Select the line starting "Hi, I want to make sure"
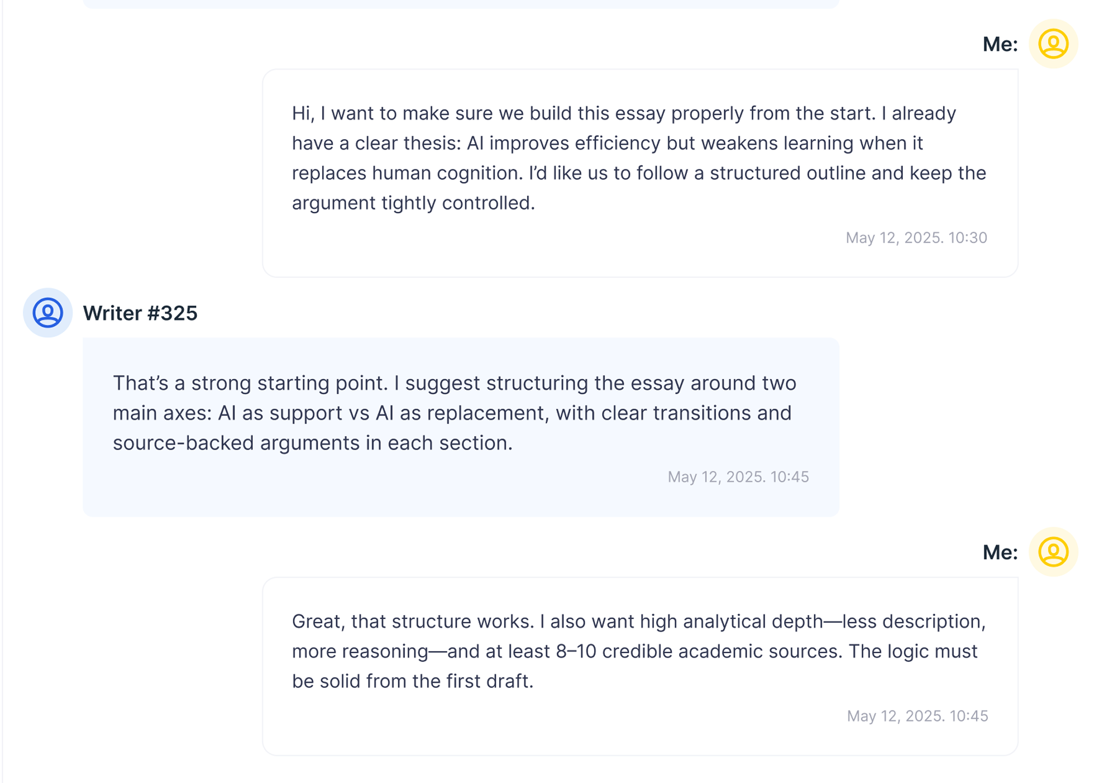The height and width of the screenshot is (783, 1099). [624, 113]
